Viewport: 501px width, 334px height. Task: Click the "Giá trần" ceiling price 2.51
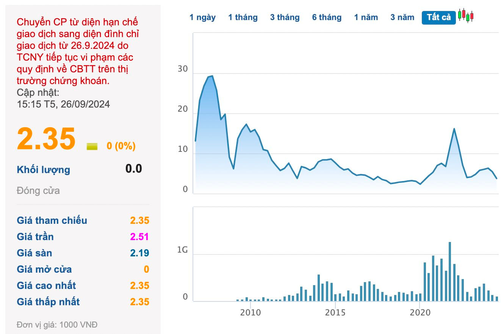tap(139, 237)
